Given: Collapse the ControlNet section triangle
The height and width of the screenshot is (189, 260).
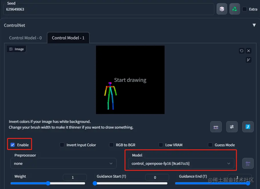Looking at the screenshot, I should pos(254,25).
